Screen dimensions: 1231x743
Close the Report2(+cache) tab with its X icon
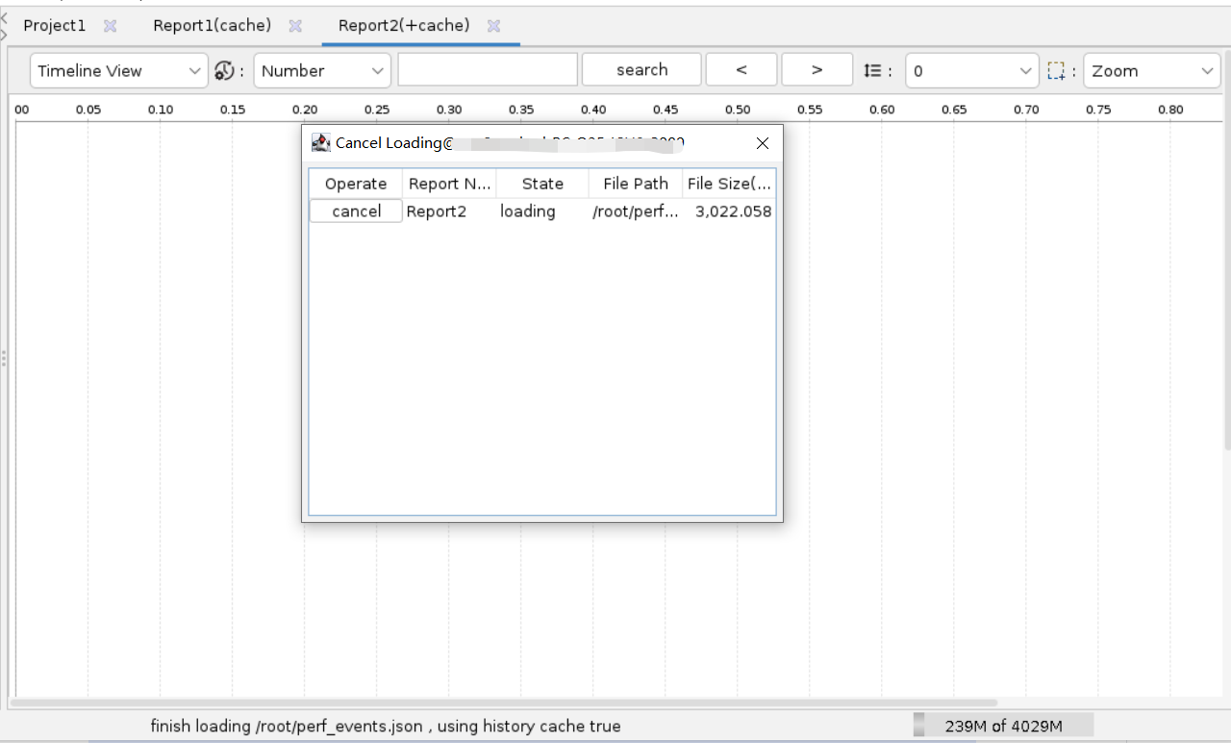(x=493, y=26)
